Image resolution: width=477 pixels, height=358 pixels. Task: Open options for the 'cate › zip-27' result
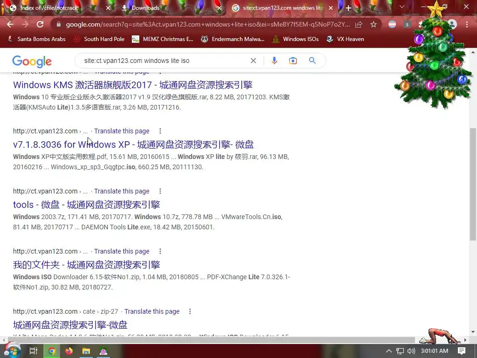(190, 311)
